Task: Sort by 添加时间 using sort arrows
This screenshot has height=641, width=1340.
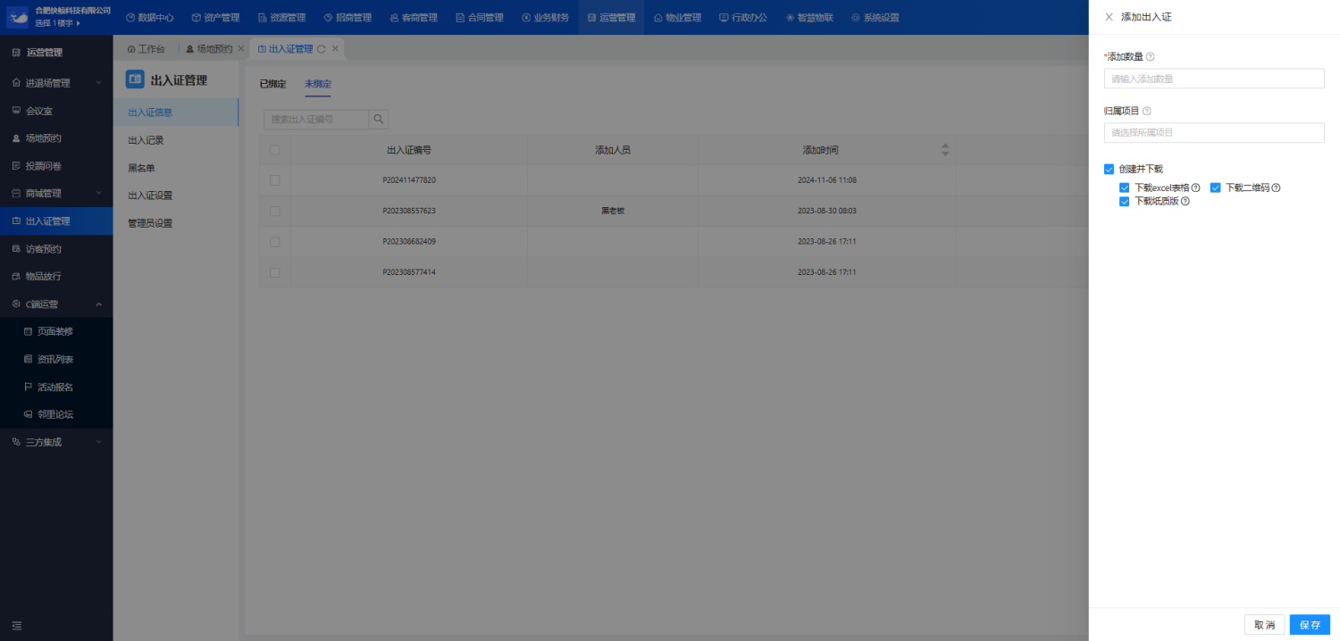Action: [945, 150]
